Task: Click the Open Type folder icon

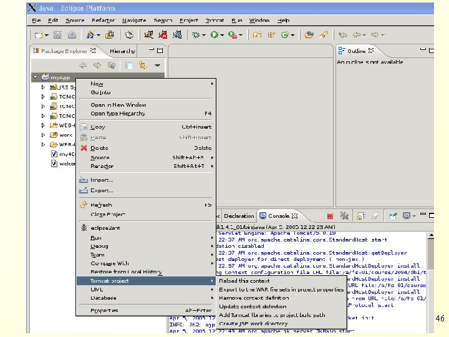Action: (x=309, y=35)
